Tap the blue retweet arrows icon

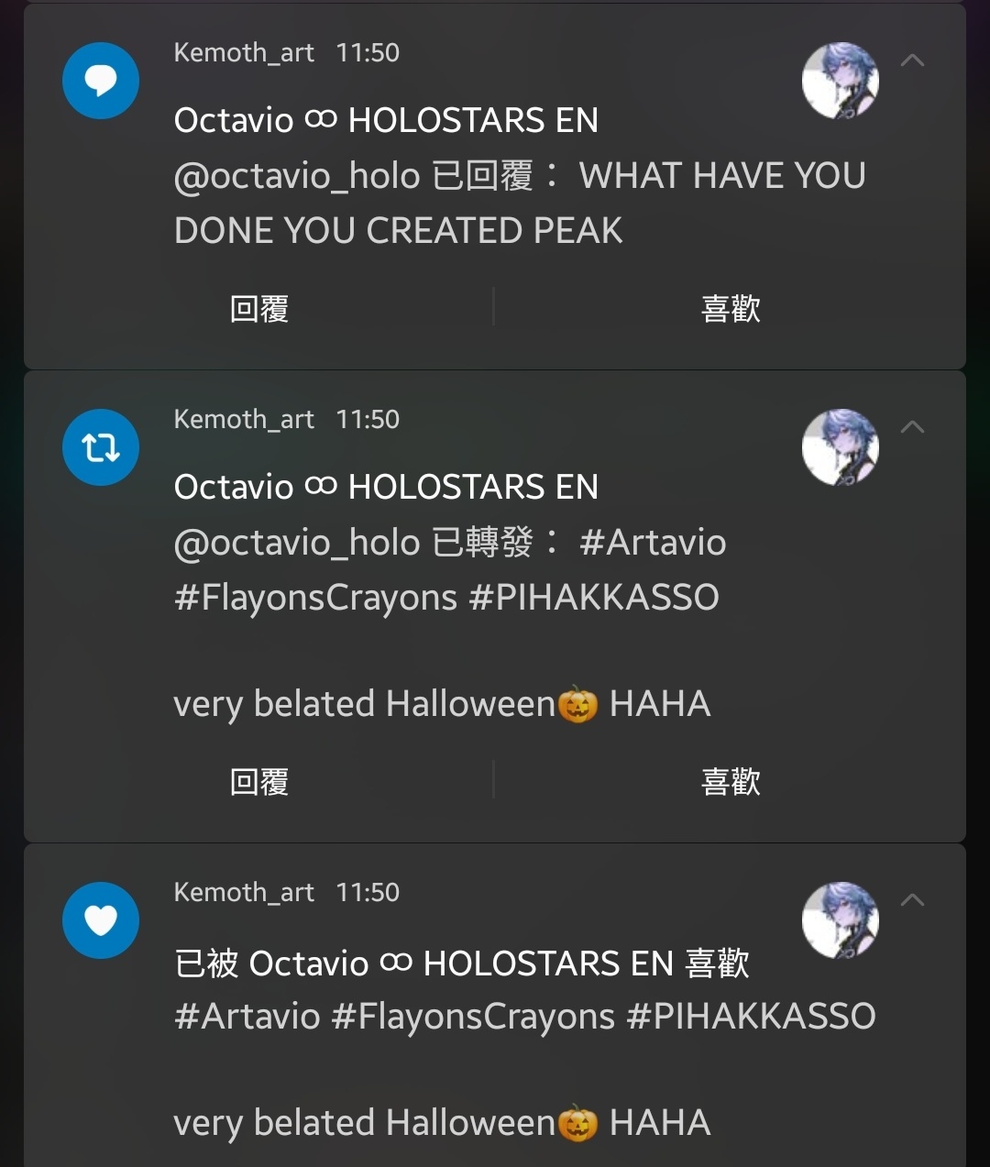click(101, 447)
